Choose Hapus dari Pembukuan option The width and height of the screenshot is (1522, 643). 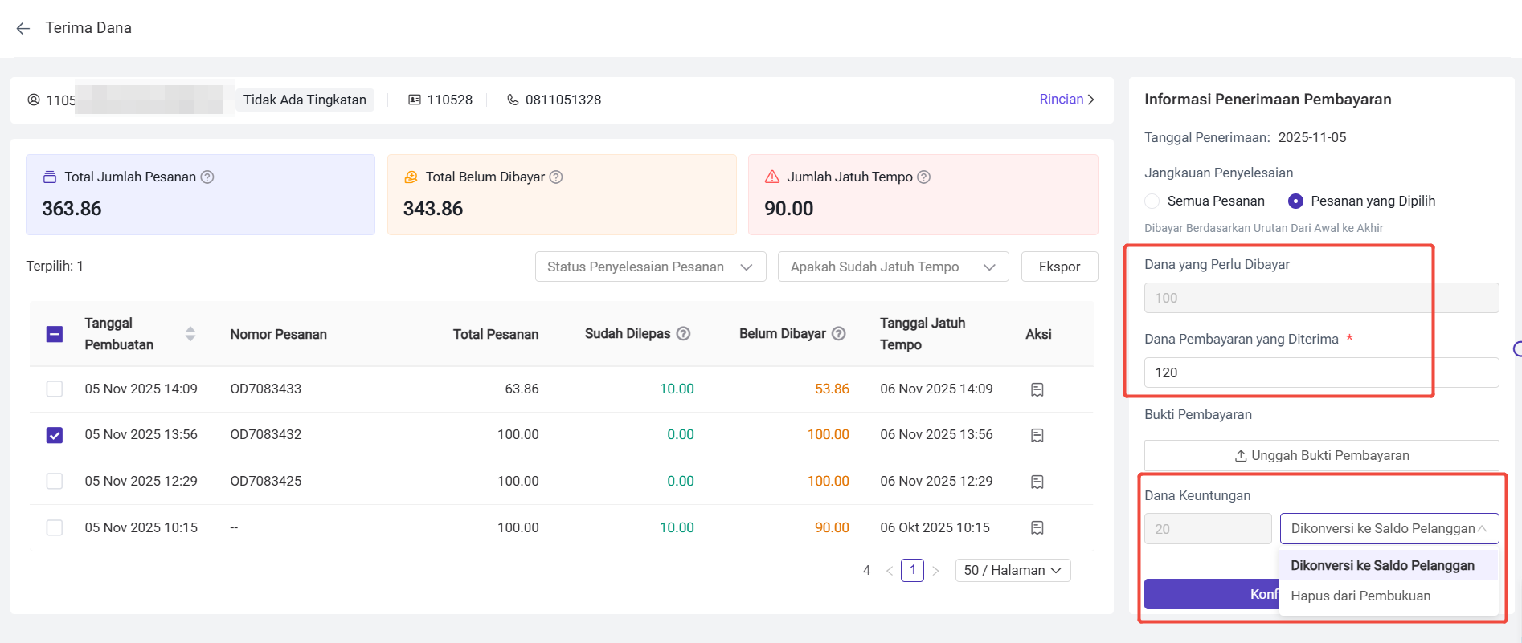coord(1360,596)
